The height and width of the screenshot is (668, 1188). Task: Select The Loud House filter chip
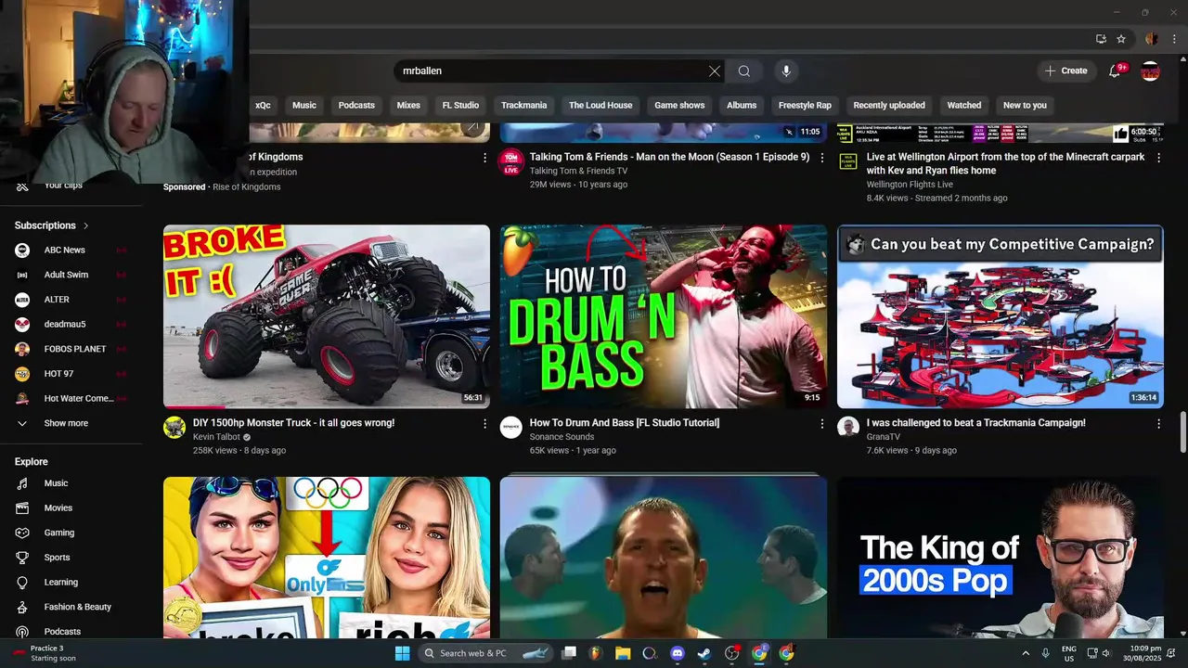(x=600, y=105)
